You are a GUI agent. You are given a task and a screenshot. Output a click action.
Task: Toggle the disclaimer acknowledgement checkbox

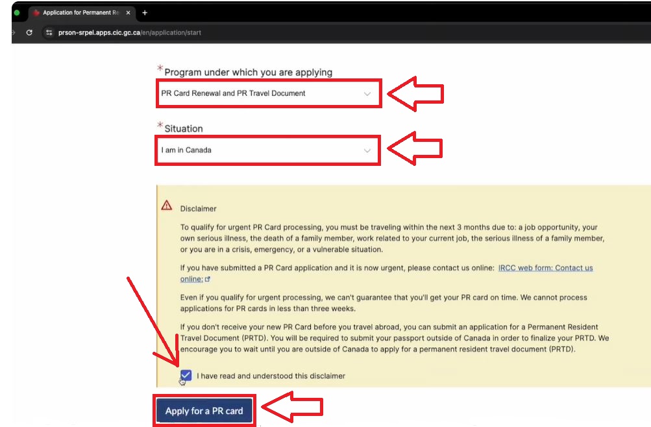(186, 376)
